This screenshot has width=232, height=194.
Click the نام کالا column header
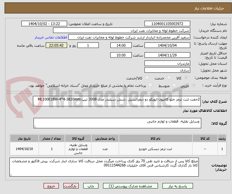(x=155, y=138)
